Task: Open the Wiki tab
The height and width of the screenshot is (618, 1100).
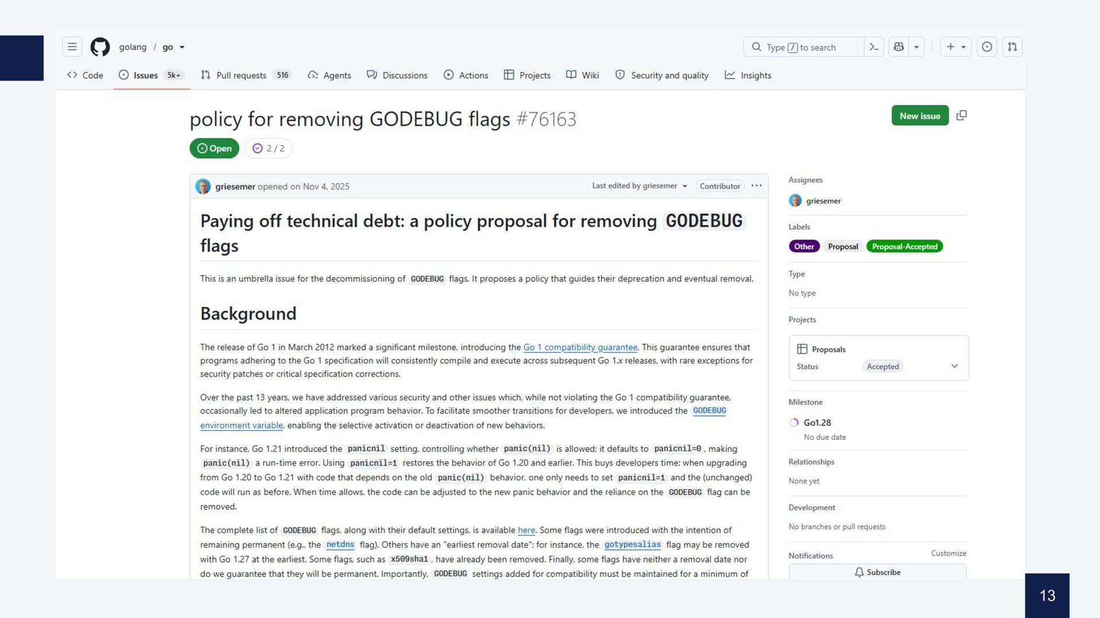Action: click(583, 75)
